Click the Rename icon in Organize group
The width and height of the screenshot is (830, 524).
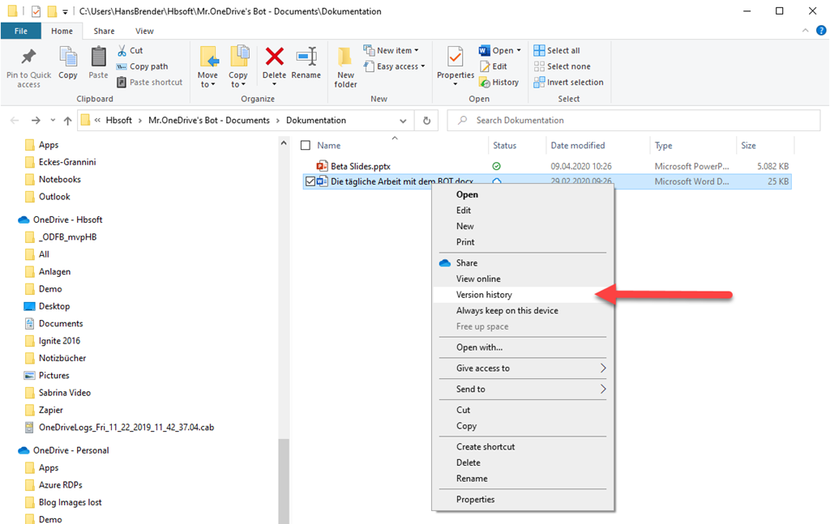click(x=306, y=58)
